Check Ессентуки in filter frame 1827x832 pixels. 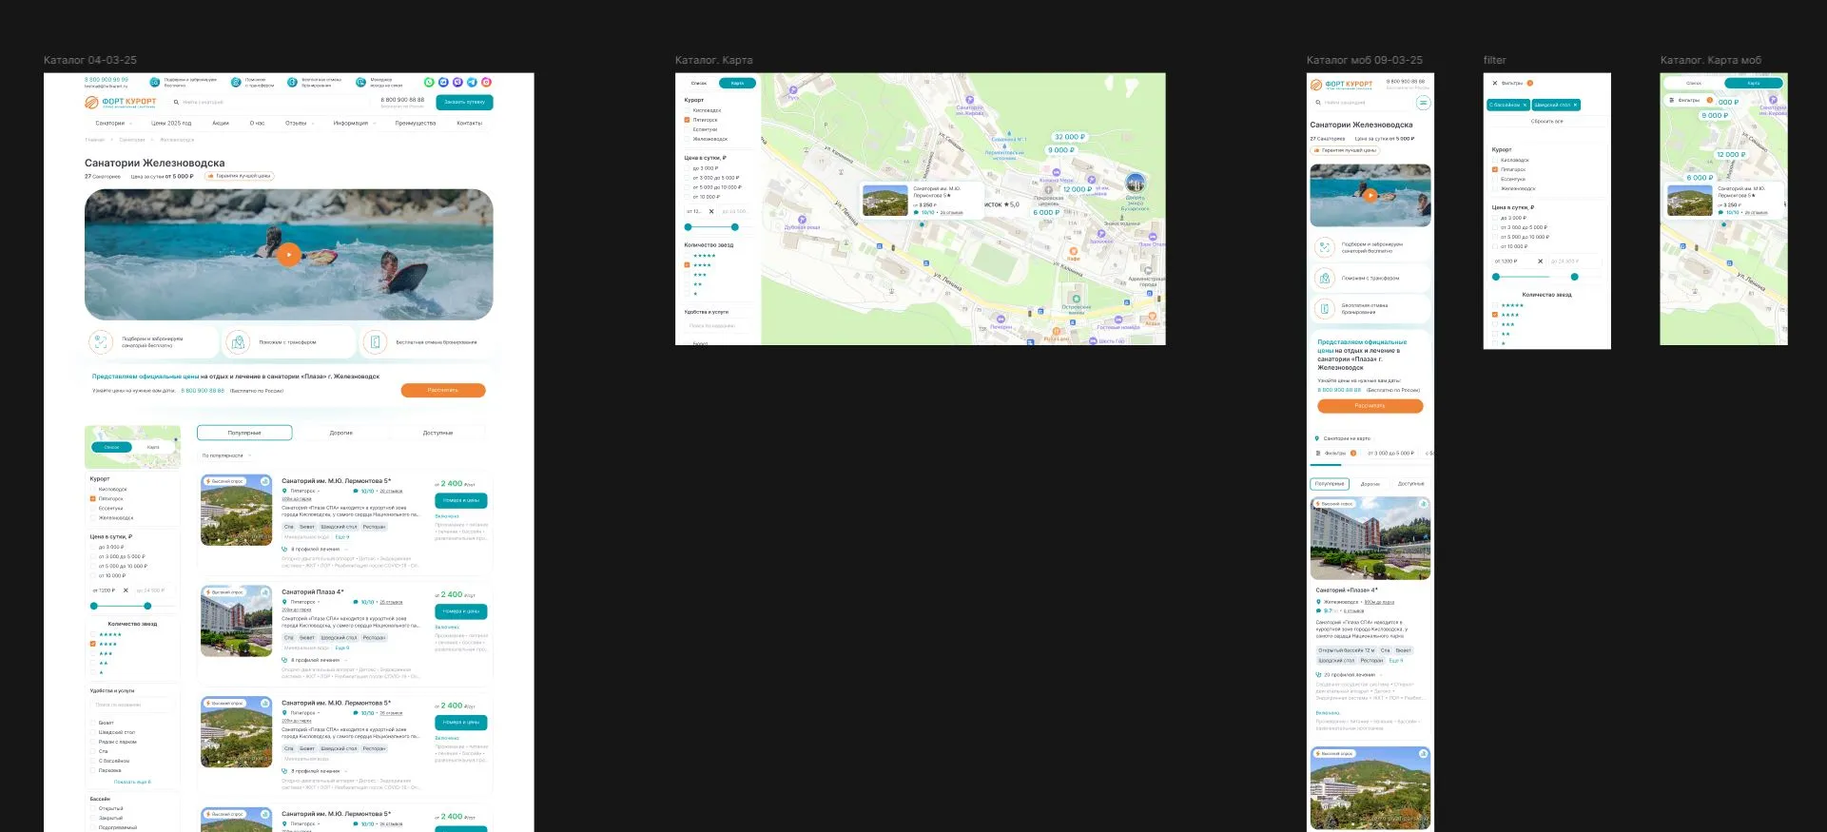(1495, 179)
